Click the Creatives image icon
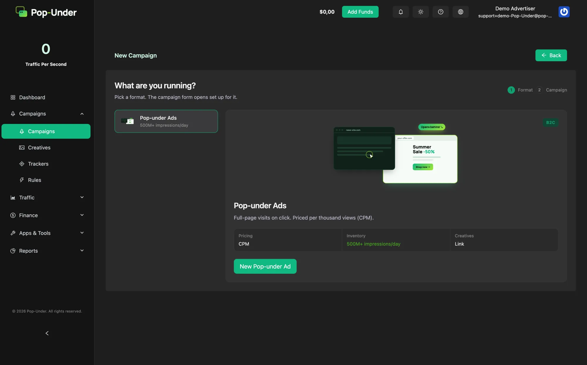Image resolution: width=587 pixels, height=365 pixels. click(22, 147)
